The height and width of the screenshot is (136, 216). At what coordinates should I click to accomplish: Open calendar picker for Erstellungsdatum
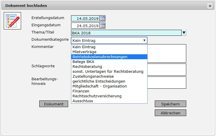[102, 18]
